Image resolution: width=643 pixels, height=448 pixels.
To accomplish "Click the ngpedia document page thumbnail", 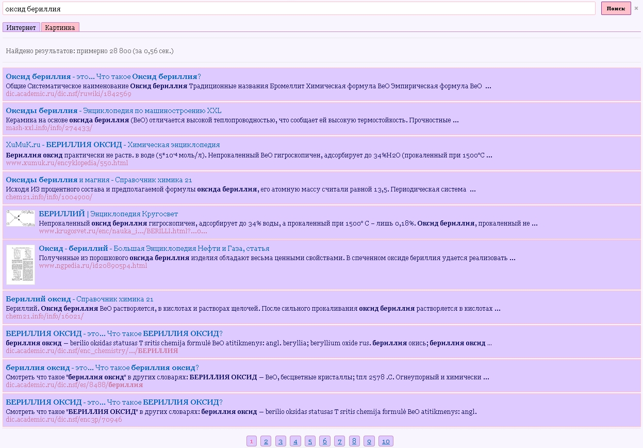I will [21, 264].
